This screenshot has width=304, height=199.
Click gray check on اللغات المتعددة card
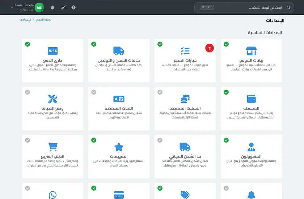94,92
